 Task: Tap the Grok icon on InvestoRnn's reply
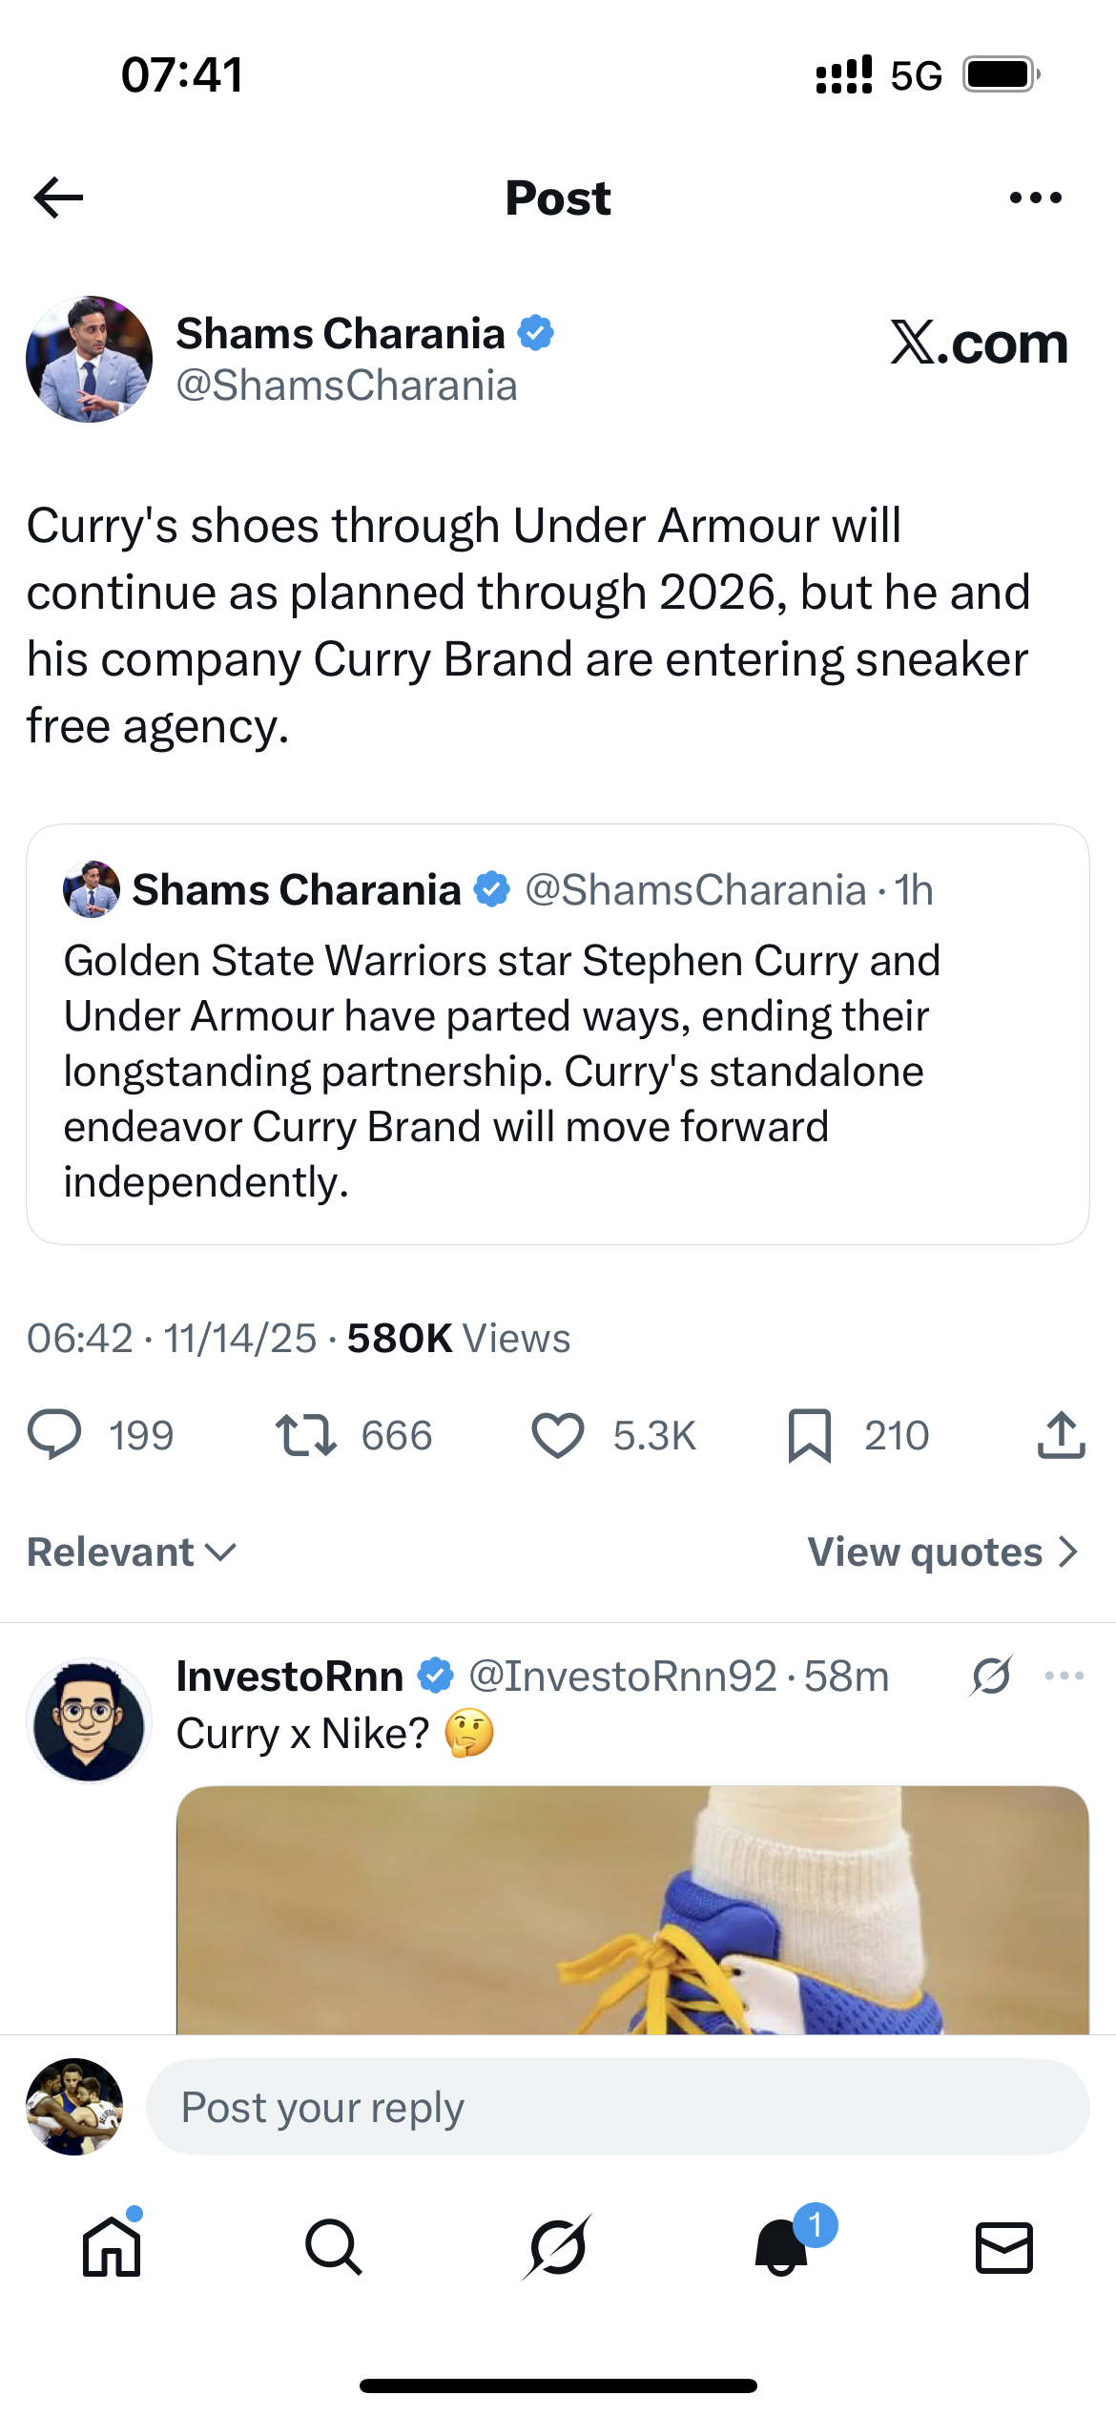click(992, 1675)
